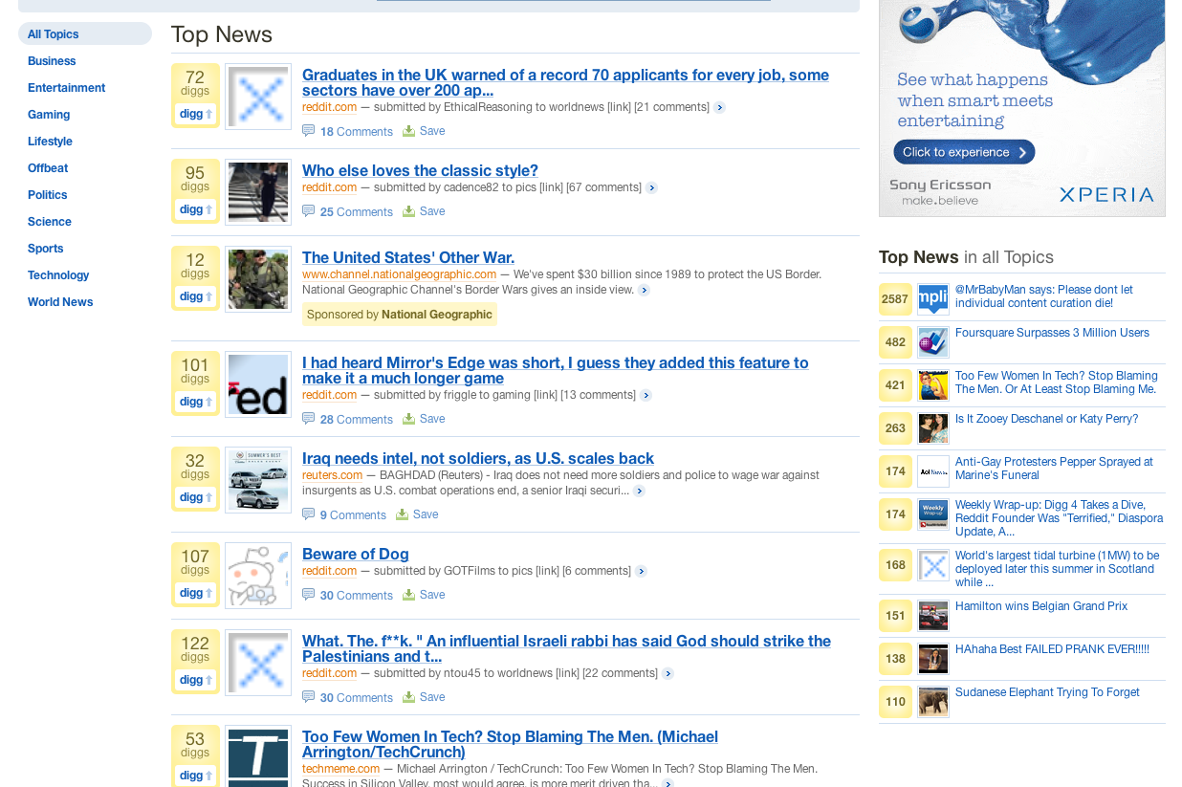This screenshot has width=1182, height=787.
Task: Open 'Is It Zooey Deschanel or Katy Perry?' link
Action: (1047, 419)
